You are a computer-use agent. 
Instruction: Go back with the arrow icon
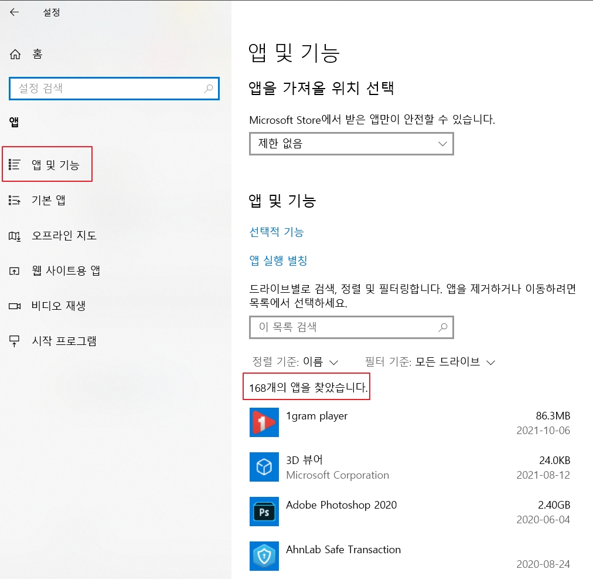pos(15,12)
